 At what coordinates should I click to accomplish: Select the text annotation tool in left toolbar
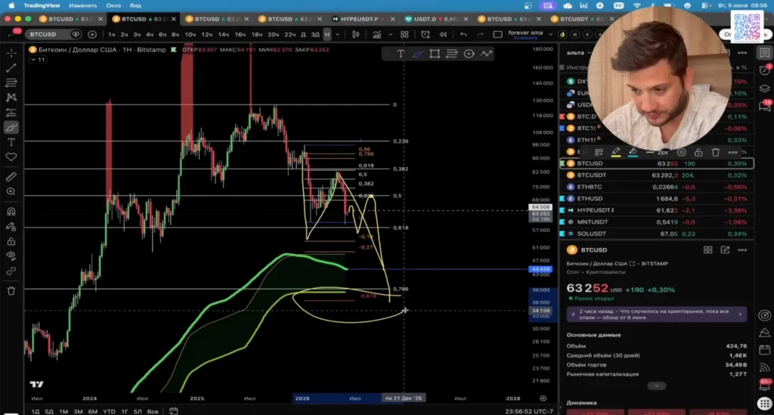11,142
